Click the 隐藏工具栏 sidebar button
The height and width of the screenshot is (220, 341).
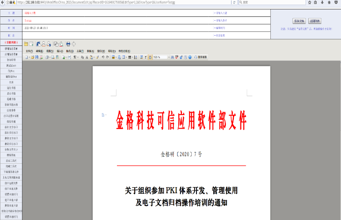point(11,167)
